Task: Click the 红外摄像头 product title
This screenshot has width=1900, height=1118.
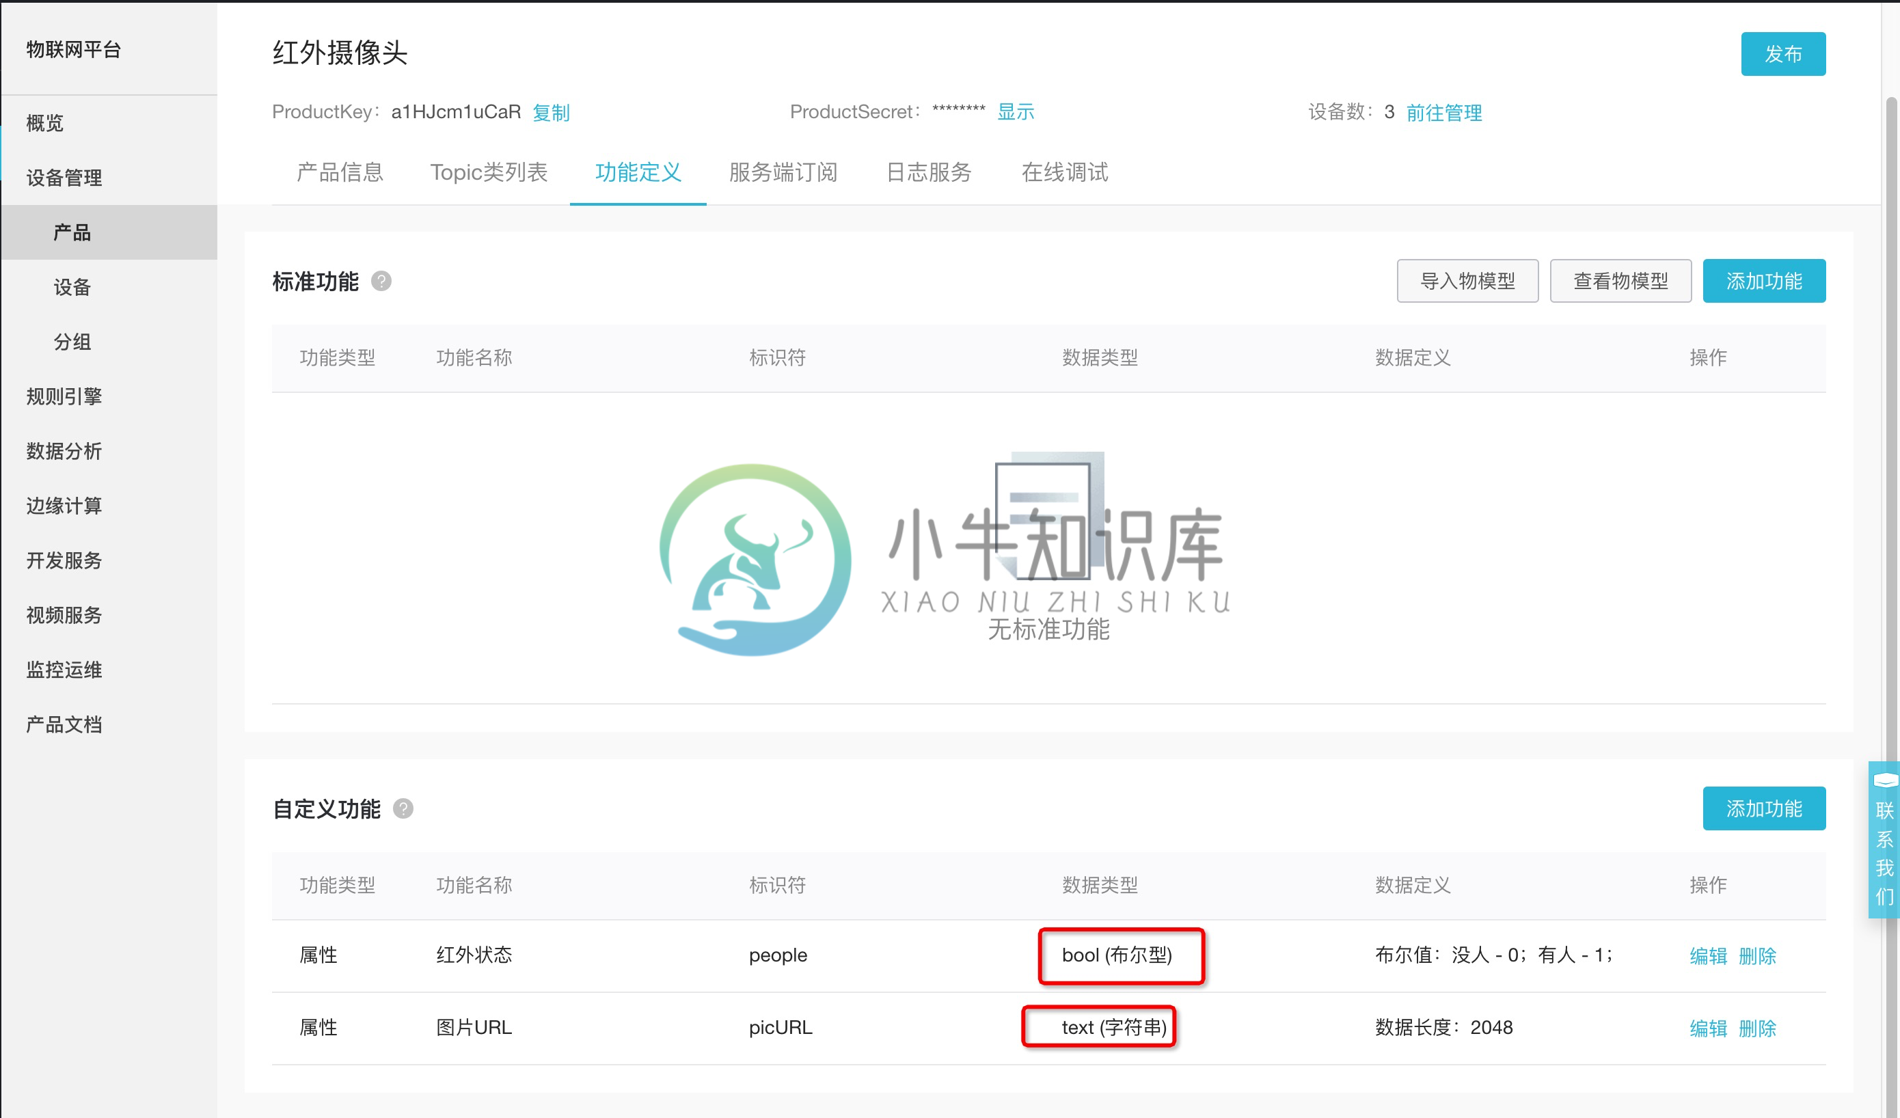Action: [x=339, y=53]
